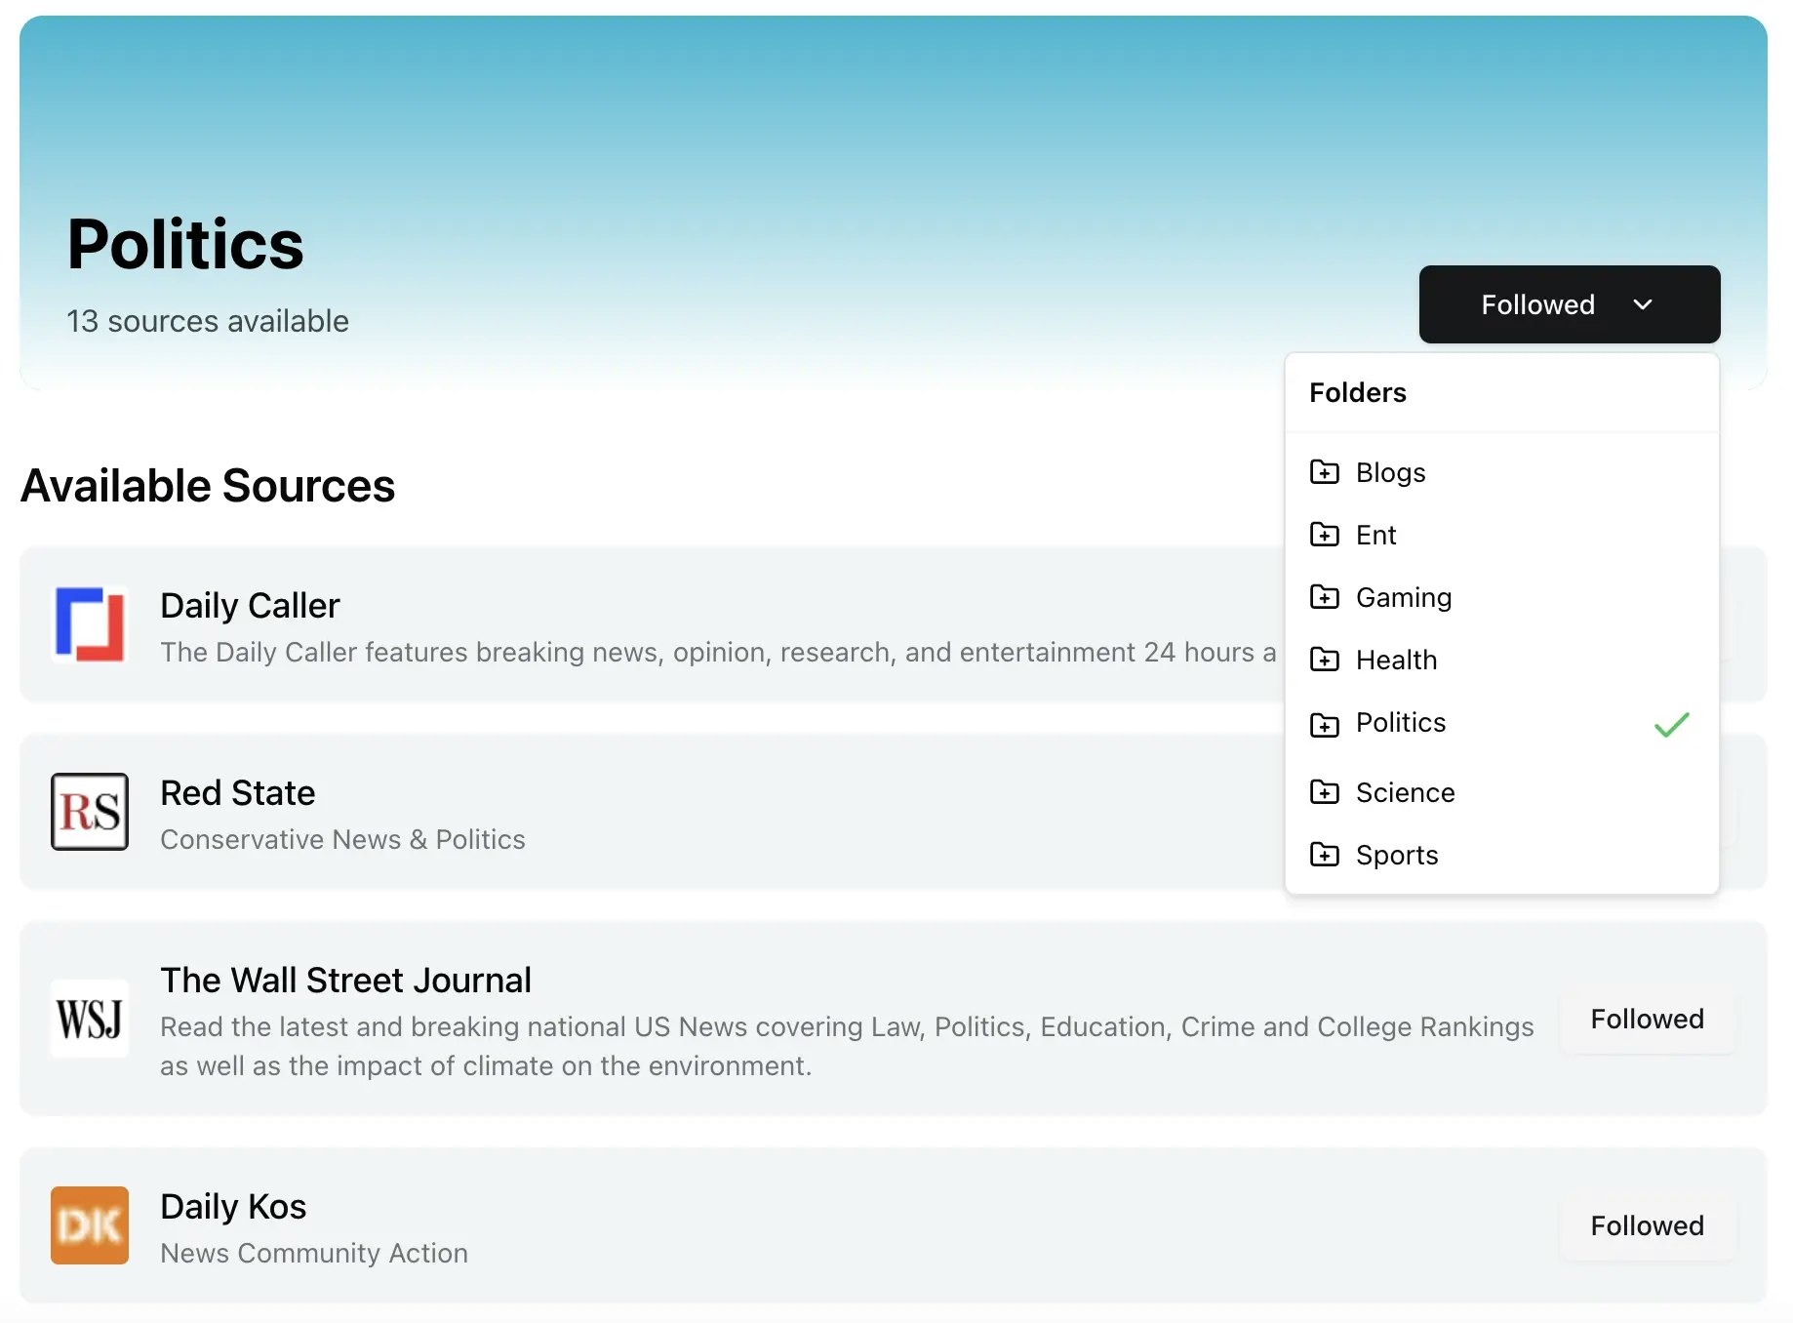Click the WSJ logo thumbnail
1793x1323 pixels.
click(90, 1019)
